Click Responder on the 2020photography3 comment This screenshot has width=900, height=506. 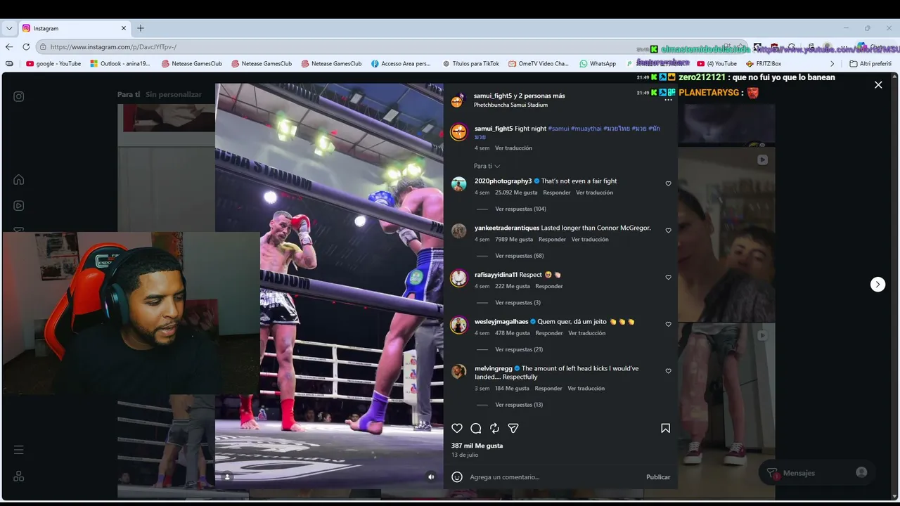557,193
